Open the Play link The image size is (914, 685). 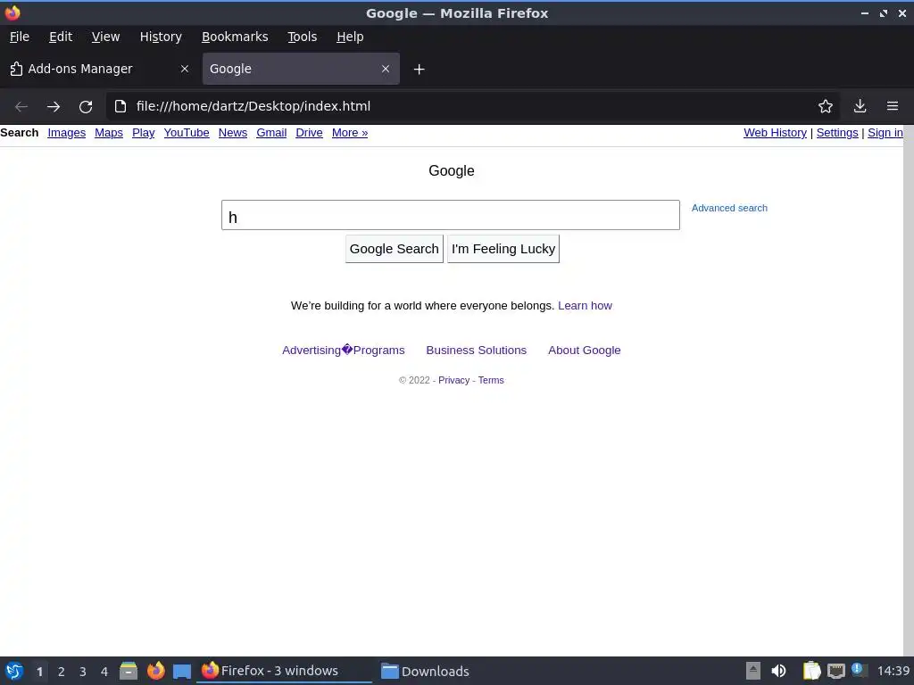click(144, 133)
